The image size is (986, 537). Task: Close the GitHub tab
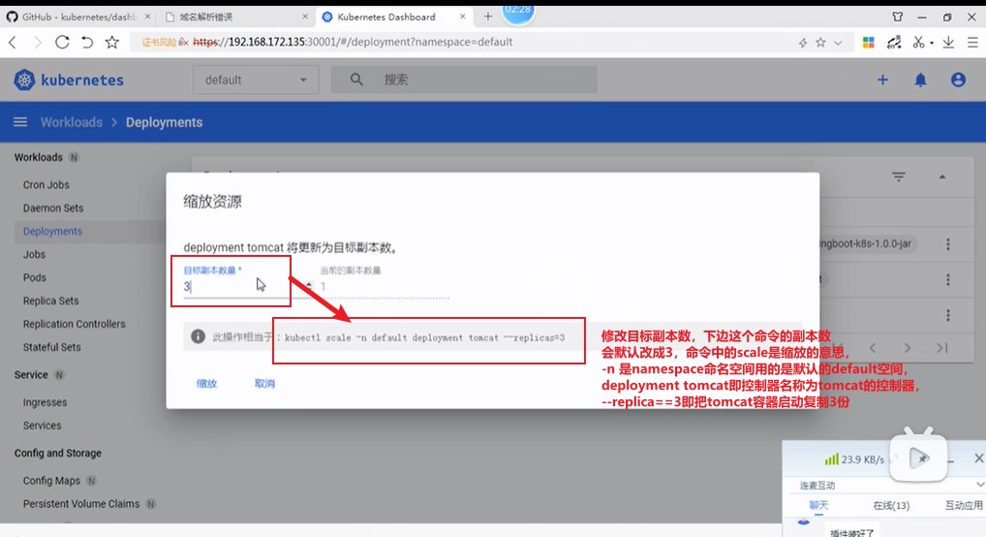pos(148,17)
